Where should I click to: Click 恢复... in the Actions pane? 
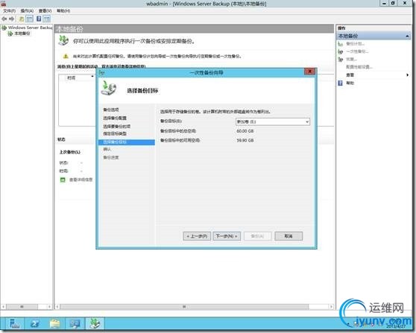coord(352,59)
